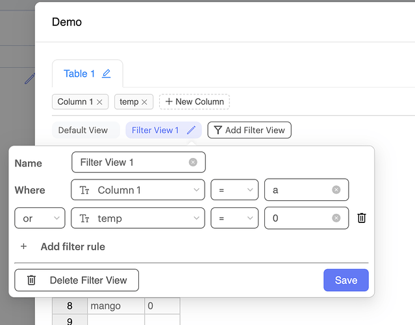Delete the second filter rule trash icon

coord(362,218)
